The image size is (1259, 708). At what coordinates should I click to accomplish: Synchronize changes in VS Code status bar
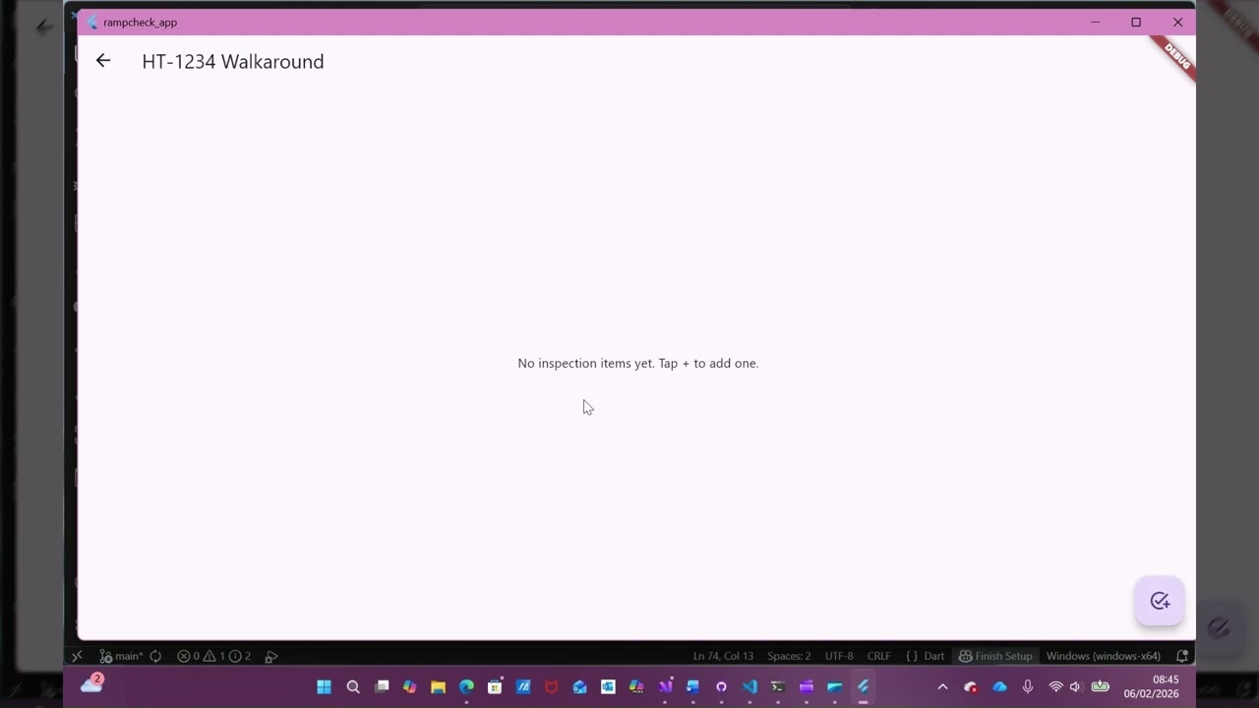pos(155,656)
